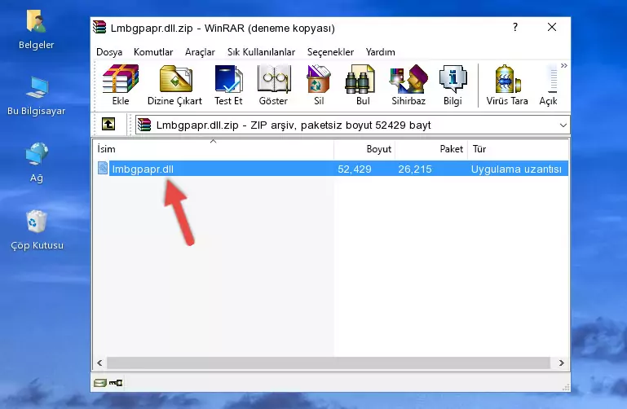627x409 pixels.
Task: Click the right scroll arrow
Action: (561, 363)
